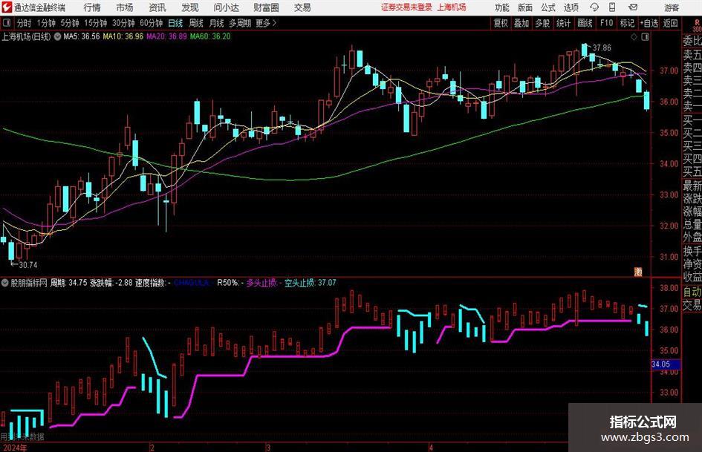The height and width of the screenshot is (452, 702).
Task: Open the headset customer service icon
Action: [x=594, y=7]
